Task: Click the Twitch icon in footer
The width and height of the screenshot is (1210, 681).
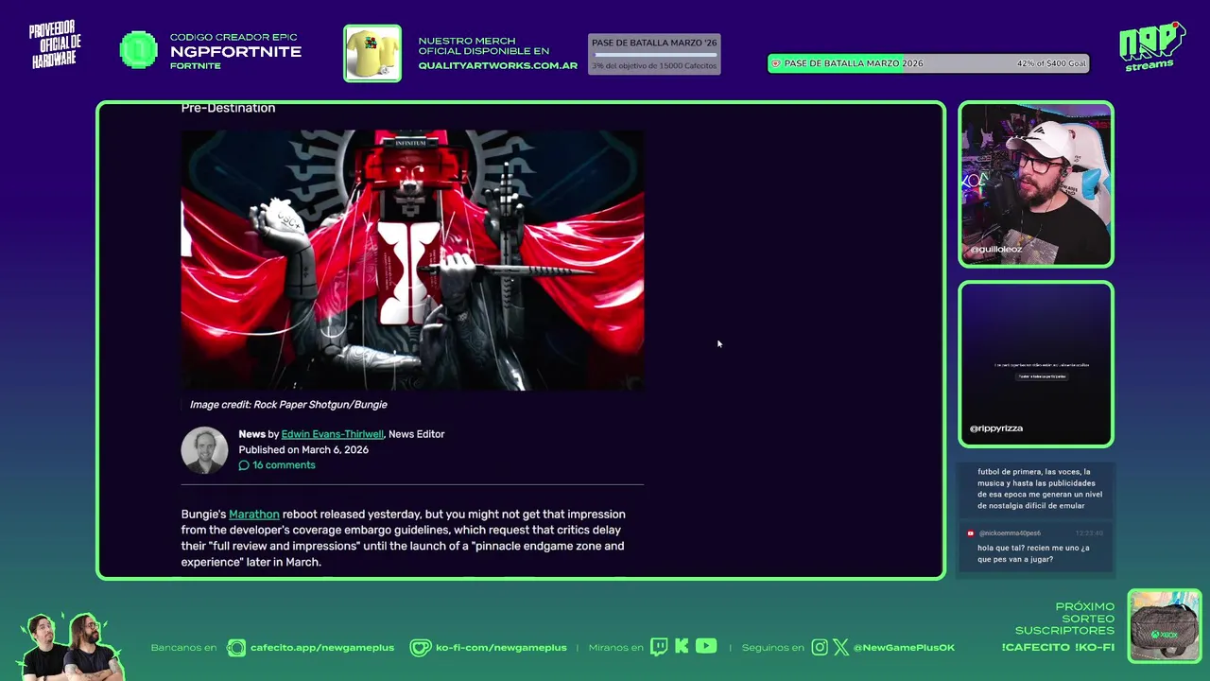Action: tap(659, 647)
